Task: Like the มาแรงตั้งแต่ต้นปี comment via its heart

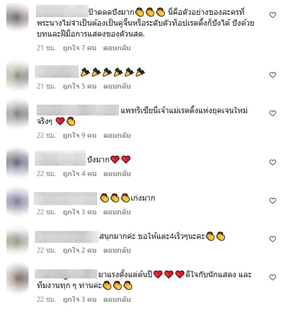Action: [x=273, y=277]
